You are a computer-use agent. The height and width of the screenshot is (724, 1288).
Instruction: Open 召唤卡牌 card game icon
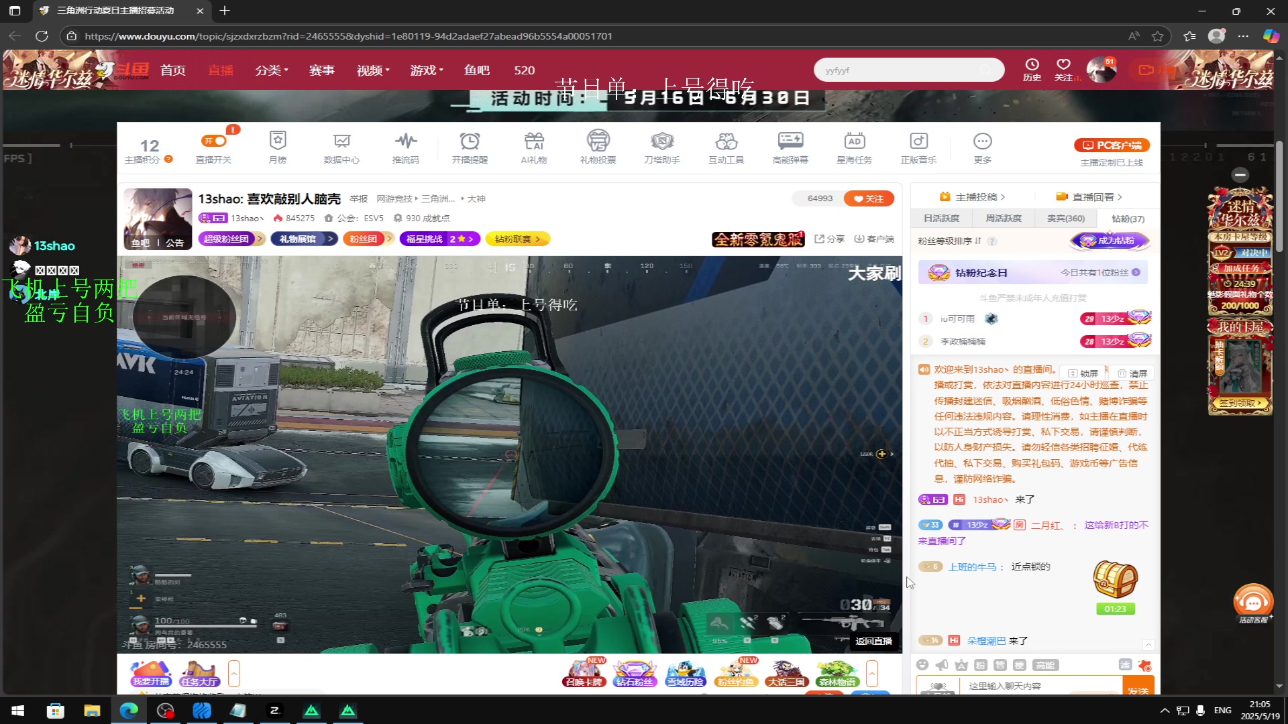[x=584, y=674]
